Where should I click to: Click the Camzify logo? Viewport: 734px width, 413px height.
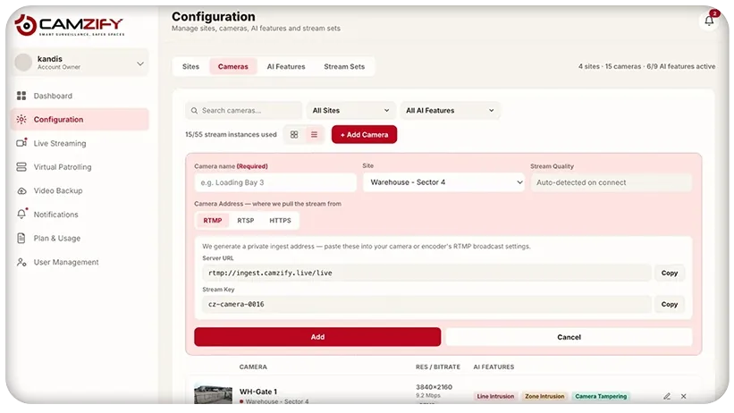(x=69, y=24)
